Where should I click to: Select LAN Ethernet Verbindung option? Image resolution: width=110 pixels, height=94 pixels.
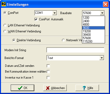coord(5,25)
